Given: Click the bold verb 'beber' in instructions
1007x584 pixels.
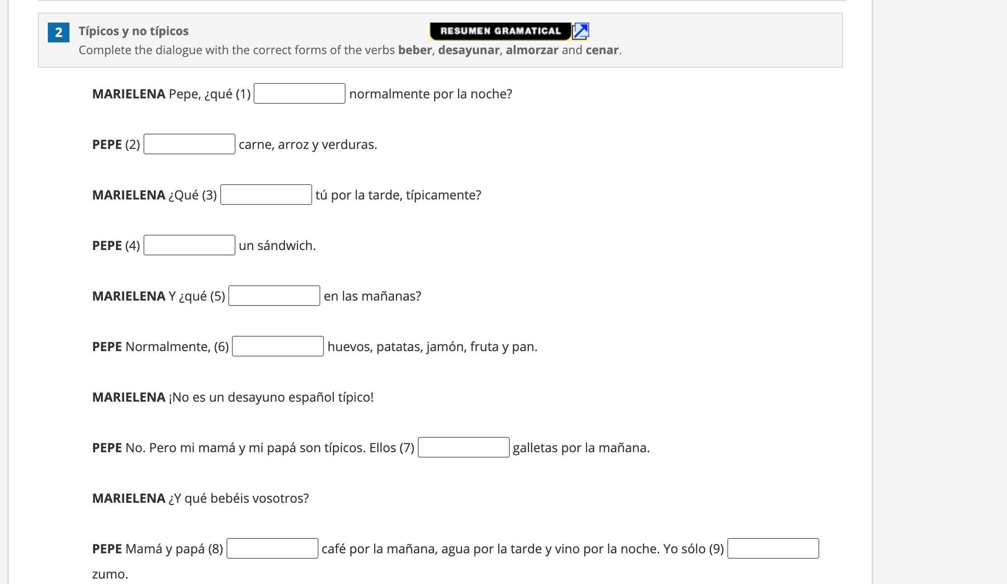Looking at the screenshot, I should (x=415, y=50).
